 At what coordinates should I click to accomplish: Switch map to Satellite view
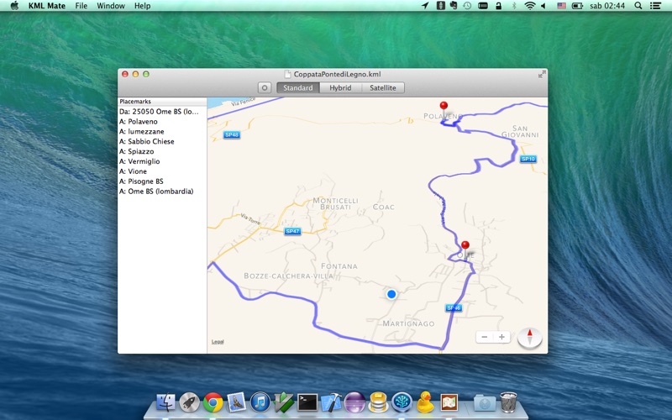click(383, 88)
